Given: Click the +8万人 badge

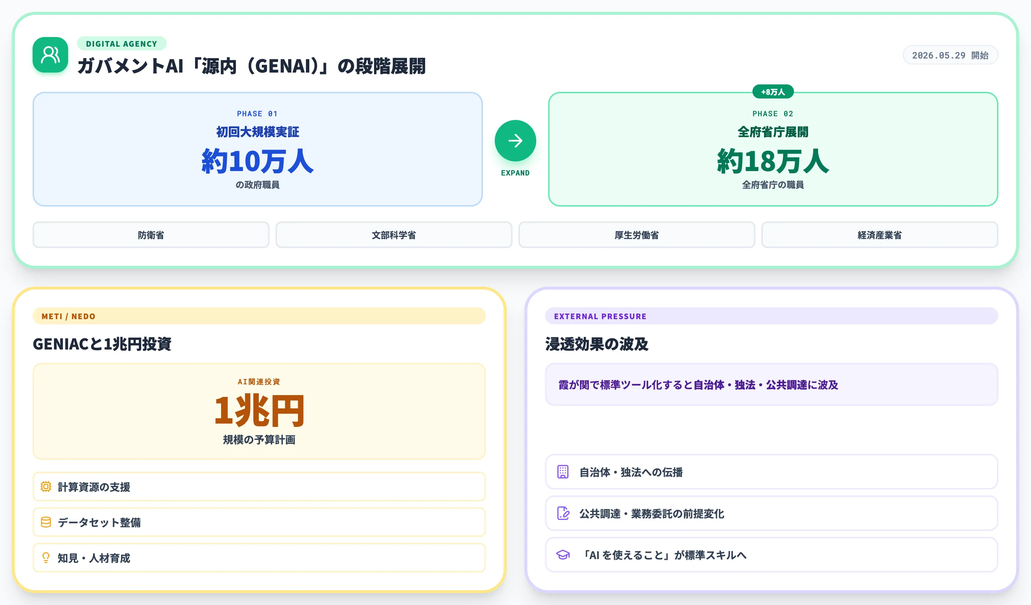Looking at the screenshot, I should point(773,91).
